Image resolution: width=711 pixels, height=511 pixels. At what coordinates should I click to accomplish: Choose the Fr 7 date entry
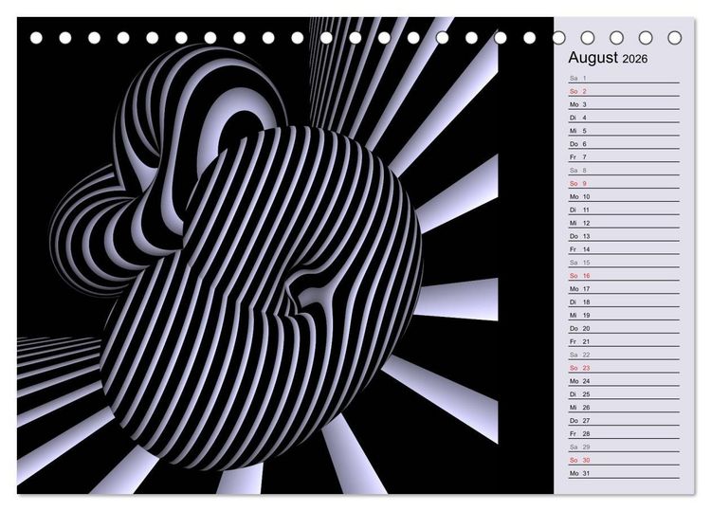pos(625,156)
